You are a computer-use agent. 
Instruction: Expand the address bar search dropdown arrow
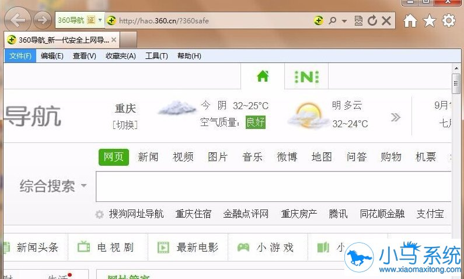pyautogui.click(x=344, y=21)
